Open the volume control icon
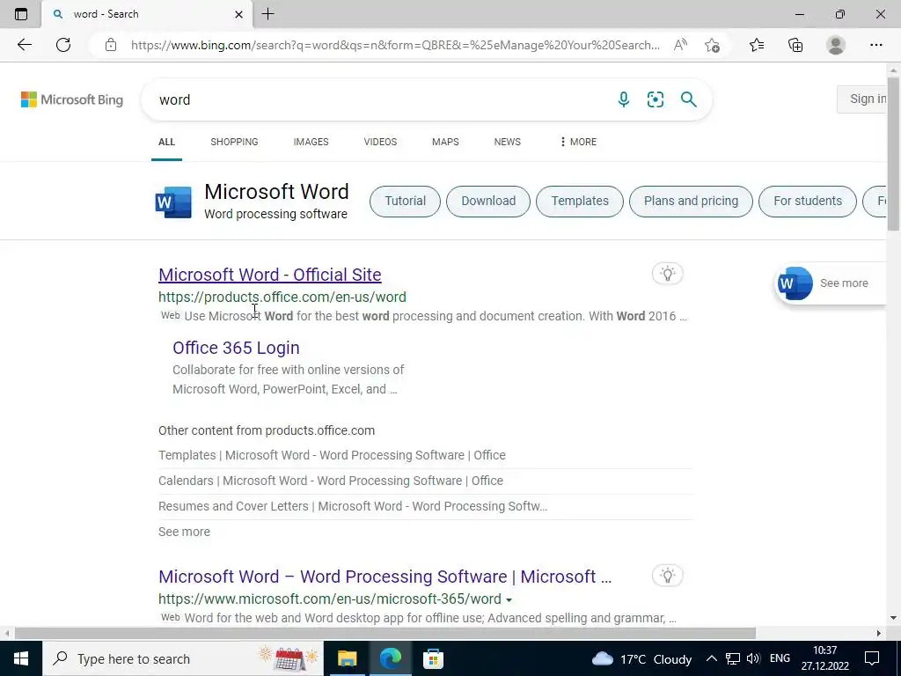Screen dimensions: 901x676 pos(753,658)
